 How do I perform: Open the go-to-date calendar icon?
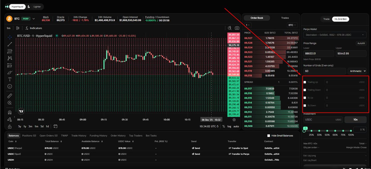pyautogui.click(x=56, y=126)
